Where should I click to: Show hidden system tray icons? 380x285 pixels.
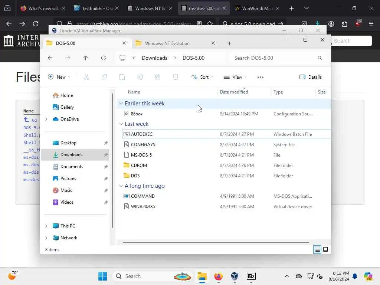coord(287,276)
